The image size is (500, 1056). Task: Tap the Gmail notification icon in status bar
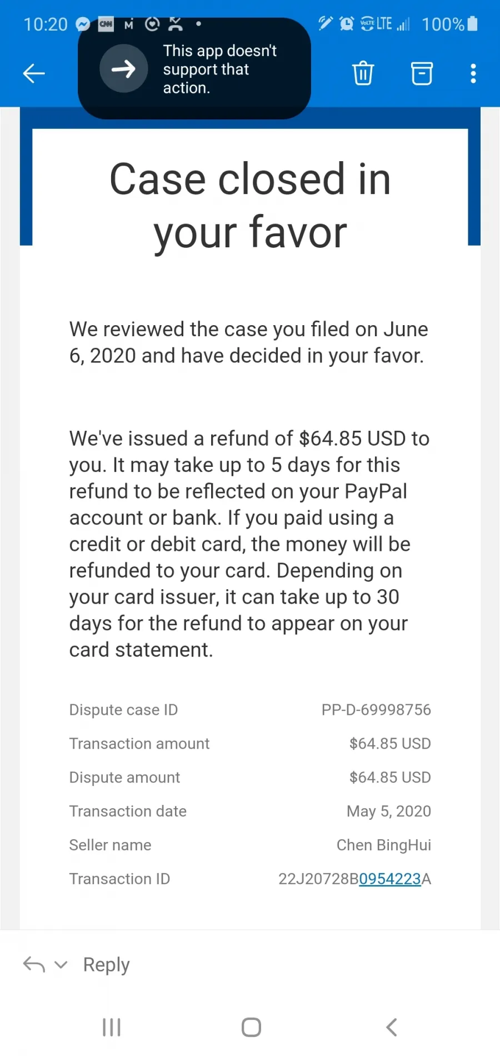pos(129,24)
